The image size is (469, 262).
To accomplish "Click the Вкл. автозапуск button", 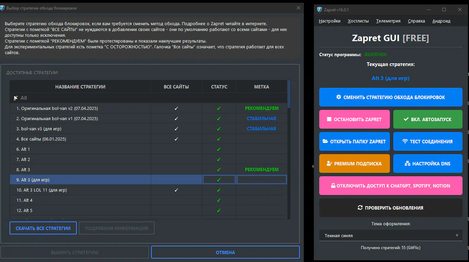I will point(428,119).
